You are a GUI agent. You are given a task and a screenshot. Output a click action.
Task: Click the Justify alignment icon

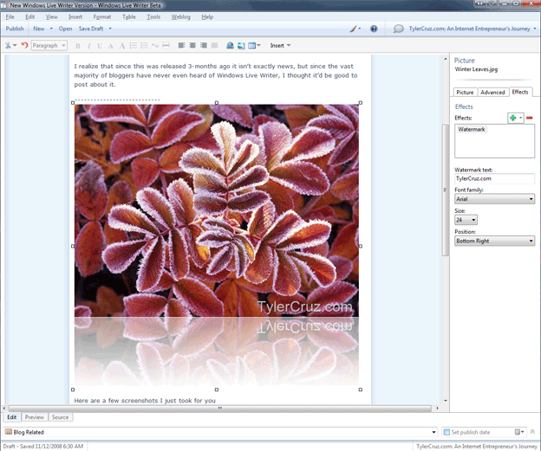[x=215, y=46]
